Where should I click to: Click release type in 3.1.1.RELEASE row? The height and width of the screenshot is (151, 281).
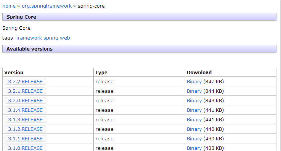tap(104, 138)
